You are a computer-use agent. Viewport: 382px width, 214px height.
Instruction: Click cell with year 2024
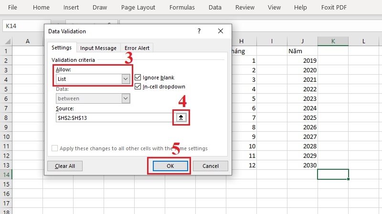[x=302, y=108]
